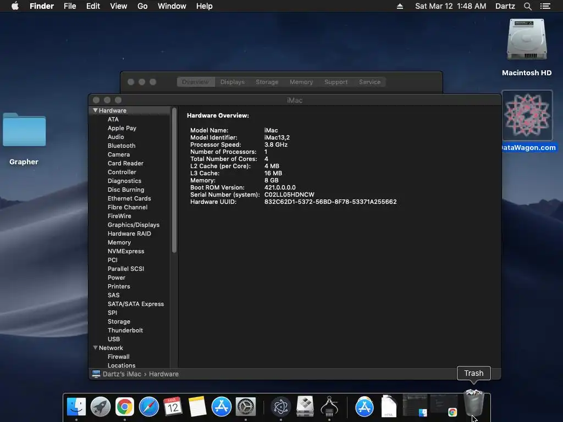563x422 pixels.
Task: Collapse the Hardware section triangle
Action: point(95,110)
